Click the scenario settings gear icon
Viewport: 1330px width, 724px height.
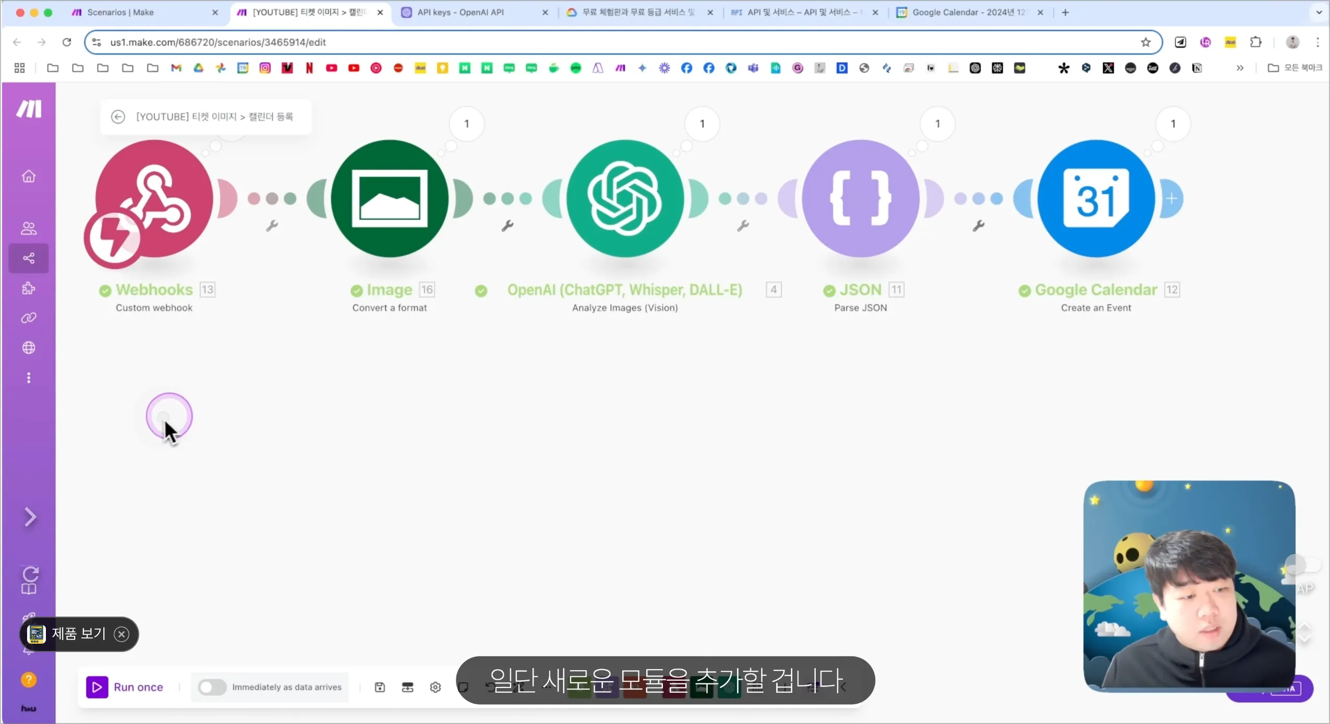(436, 687)
